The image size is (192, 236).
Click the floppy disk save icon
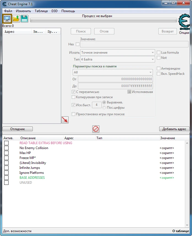point(24,19)
